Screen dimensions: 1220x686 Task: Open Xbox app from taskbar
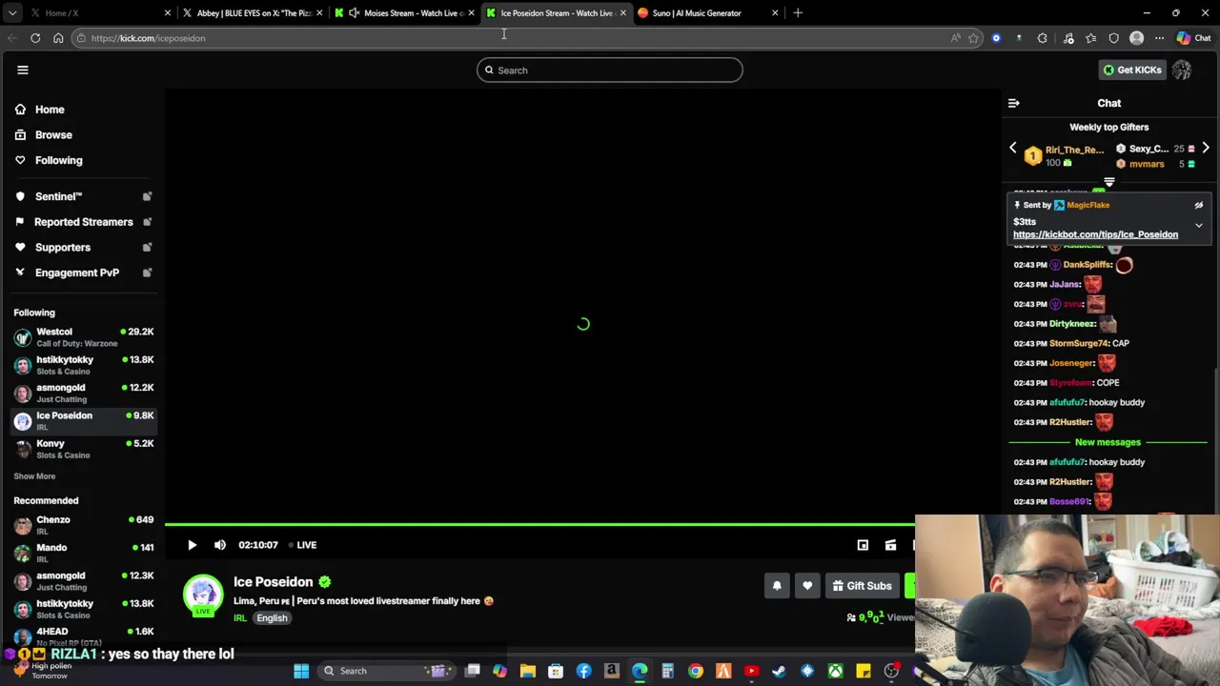pyautogui.click(x=835, y=671)
